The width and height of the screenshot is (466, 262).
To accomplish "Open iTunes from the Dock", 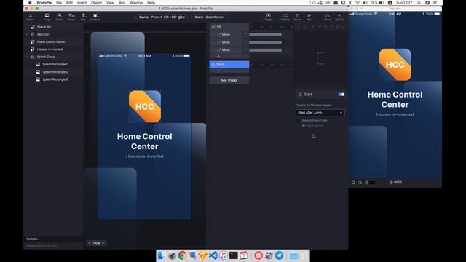I will tap(224, 255).
